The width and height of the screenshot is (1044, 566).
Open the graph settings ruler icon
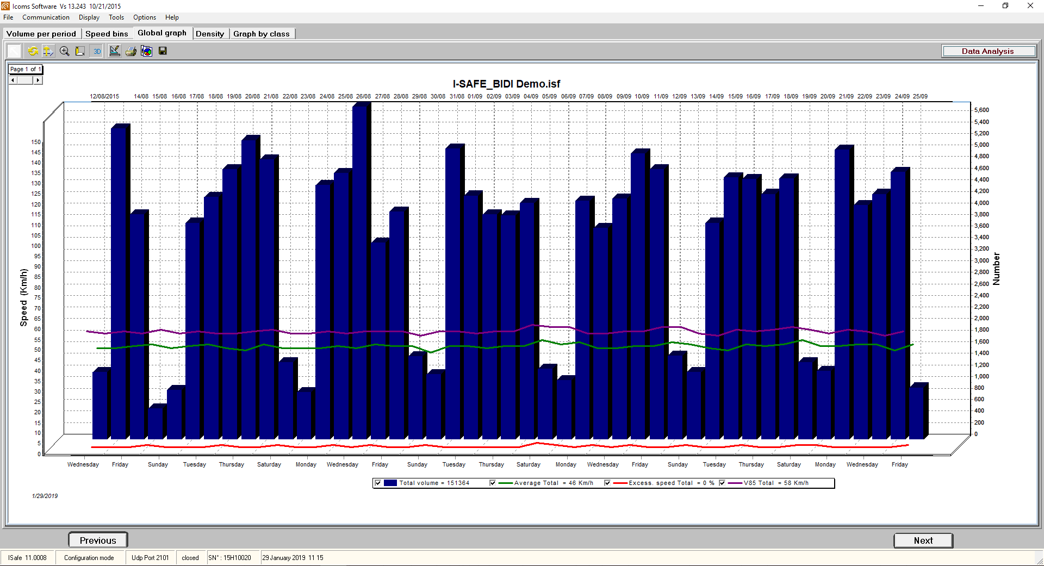[x=115, y=51]
